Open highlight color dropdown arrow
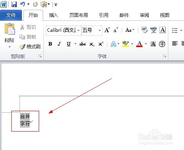This screenshot has width=184, height=150. tap(132, 44)
